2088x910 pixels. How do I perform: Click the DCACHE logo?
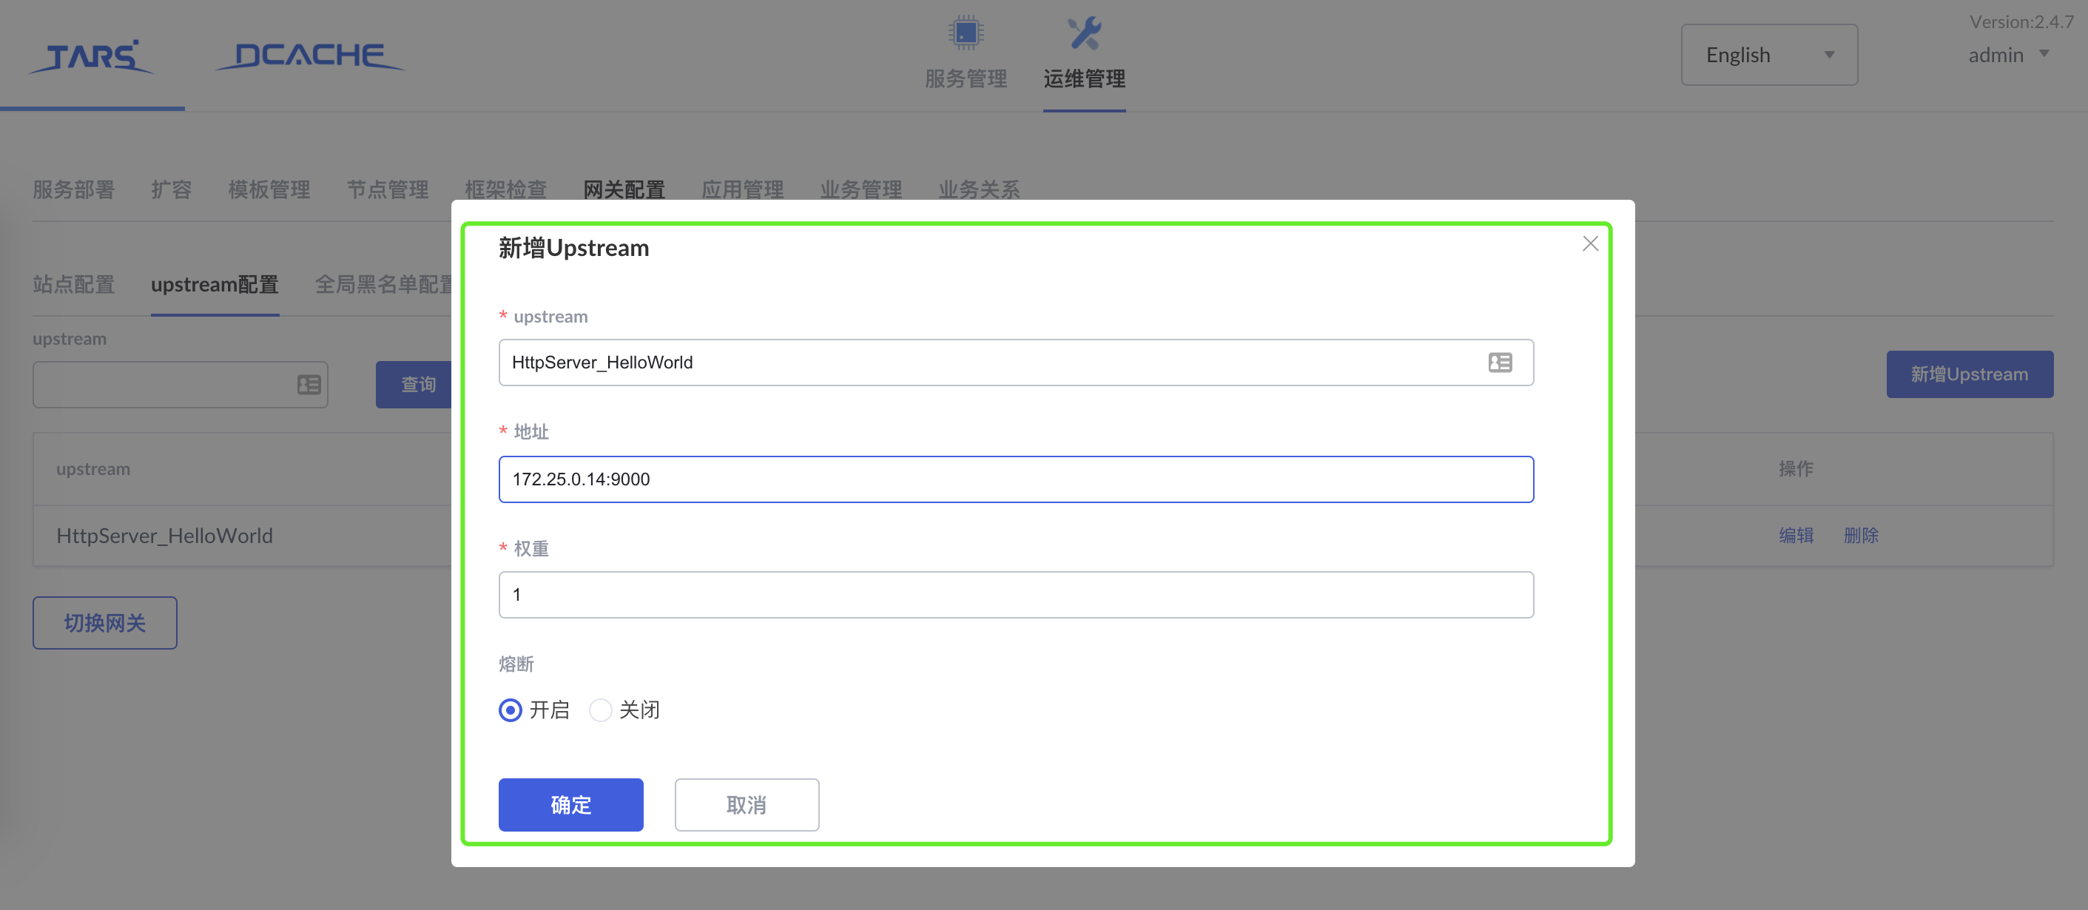point(308,53)
